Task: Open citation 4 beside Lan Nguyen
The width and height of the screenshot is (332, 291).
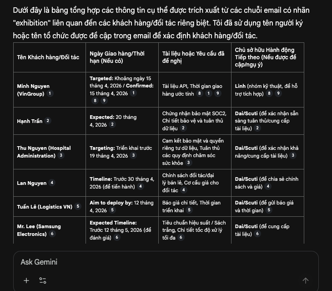Action: click(x=52, y=183)
